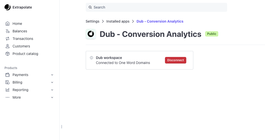Select the Reporting menu label
This screenshot has height=140, width=265.
click(21, 90)
